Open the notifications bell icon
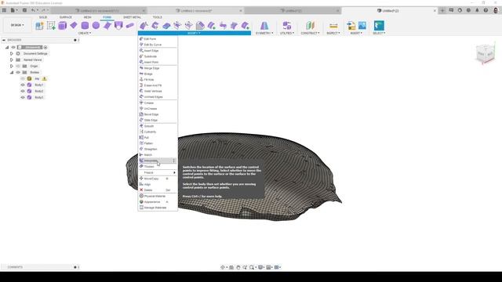 (477, 10)
